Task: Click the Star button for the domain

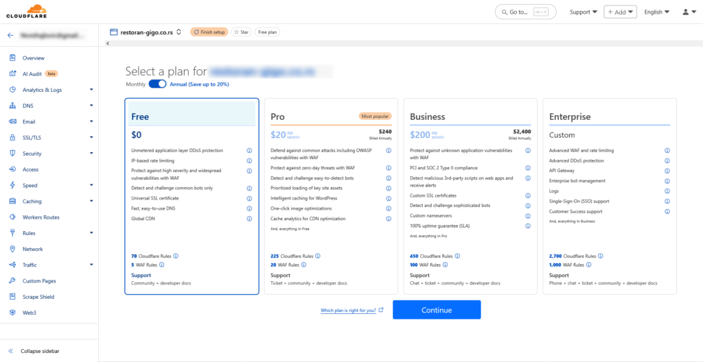Action: pos(240,32)
